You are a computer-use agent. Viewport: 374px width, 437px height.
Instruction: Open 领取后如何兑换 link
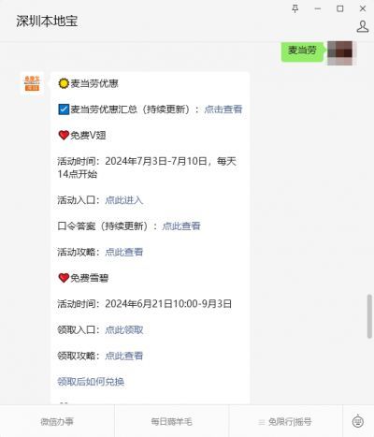coord(91,382)
